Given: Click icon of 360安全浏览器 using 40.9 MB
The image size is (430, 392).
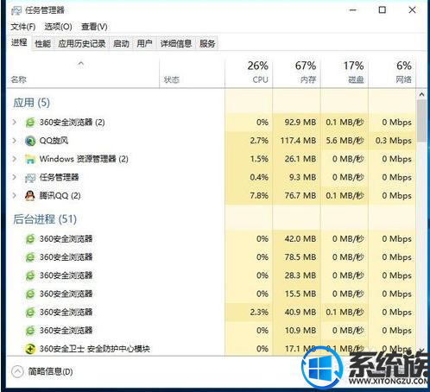Looking at the screenshot, I should [30, 313].
